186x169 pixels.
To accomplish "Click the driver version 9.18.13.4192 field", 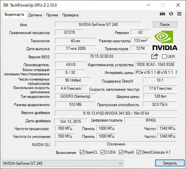I will coord(116,113).
